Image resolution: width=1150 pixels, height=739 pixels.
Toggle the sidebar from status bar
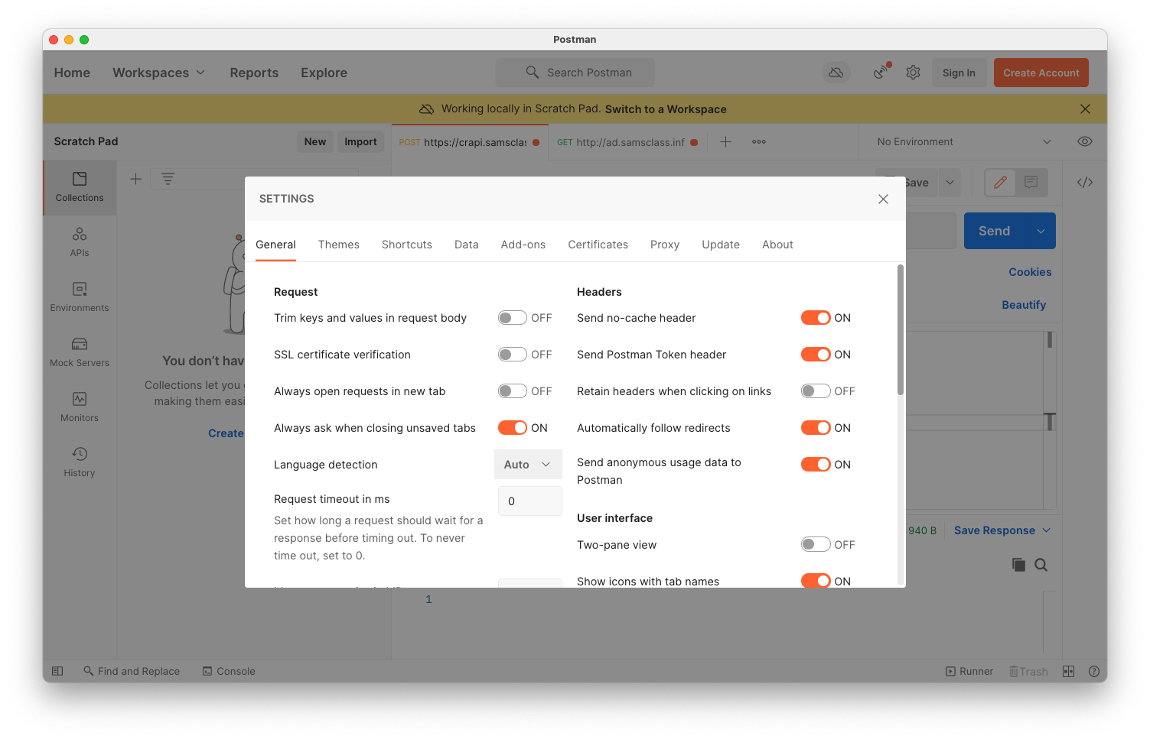57,671
